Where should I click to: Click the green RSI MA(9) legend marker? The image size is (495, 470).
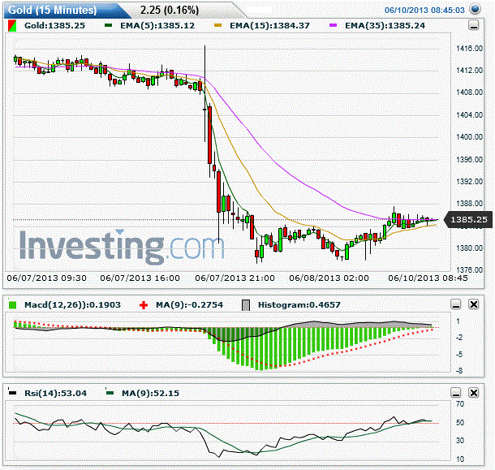tap(110, 393)
